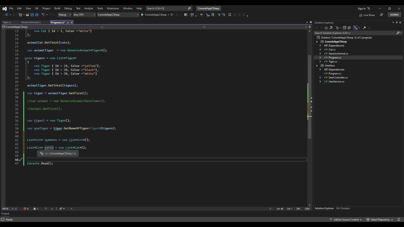This screenshot has height=227, width=404.
Task: Click Start Without Debugging outline arrow
Action: coord(172,15)
